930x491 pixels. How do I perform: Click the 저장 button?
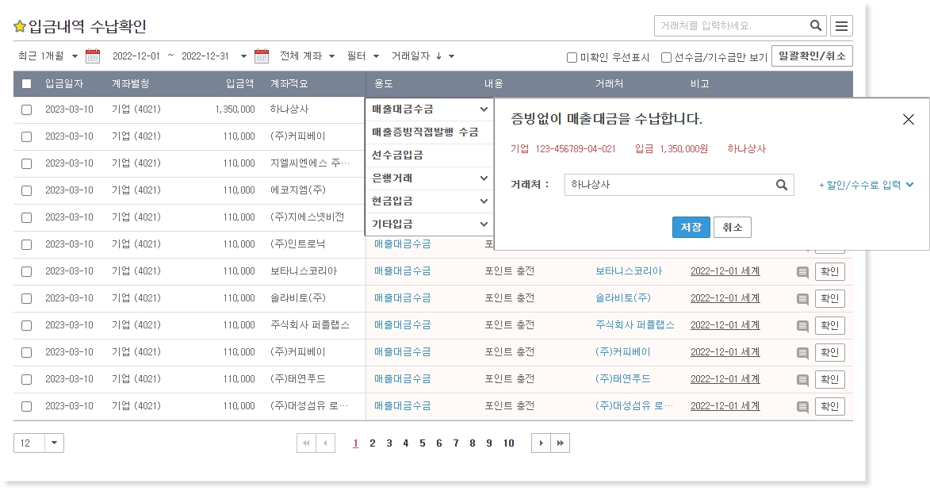[x=691, y=228]
